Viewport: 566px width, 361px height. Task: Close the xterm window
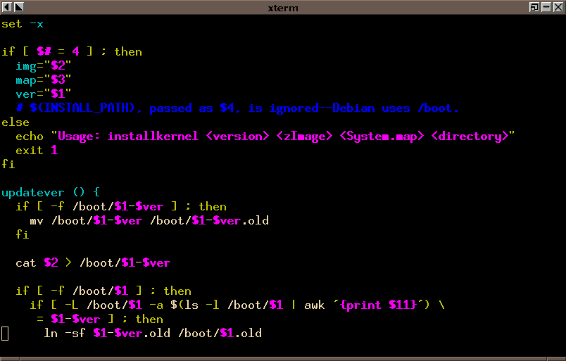point(559,7)
